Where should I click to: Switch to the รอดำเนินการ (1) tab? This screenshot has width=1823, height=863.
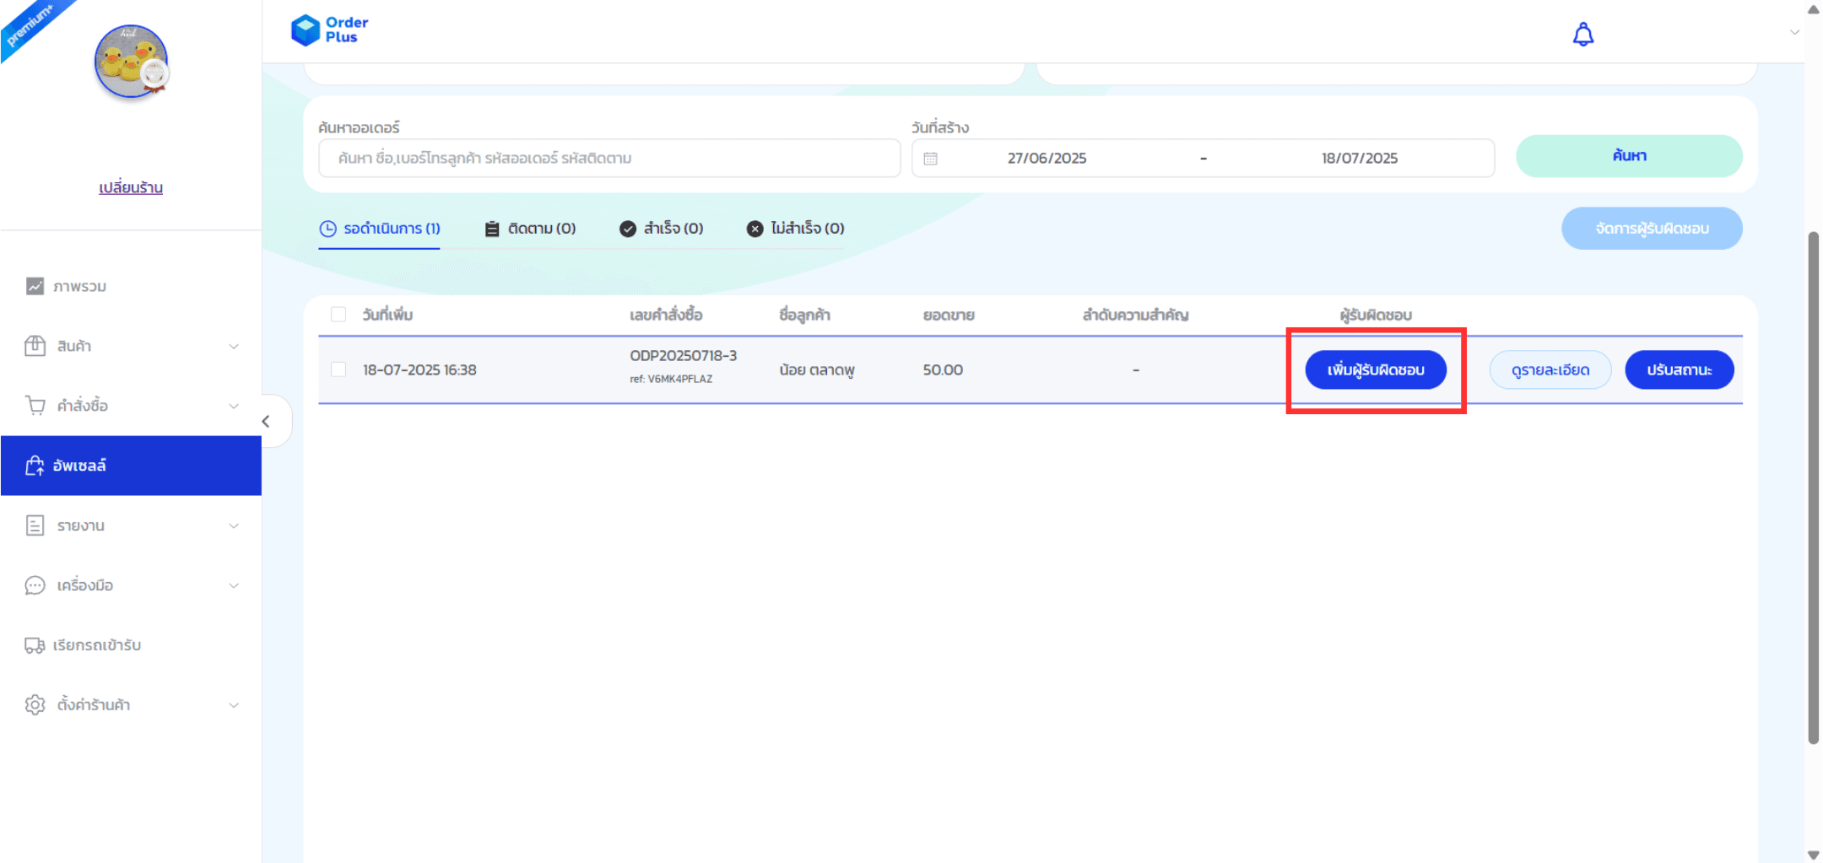380,229
